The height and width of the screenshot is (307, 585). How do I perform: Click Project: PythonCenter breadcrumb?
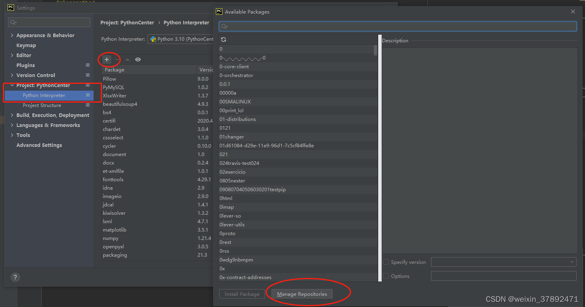click(x=128, y=23)
